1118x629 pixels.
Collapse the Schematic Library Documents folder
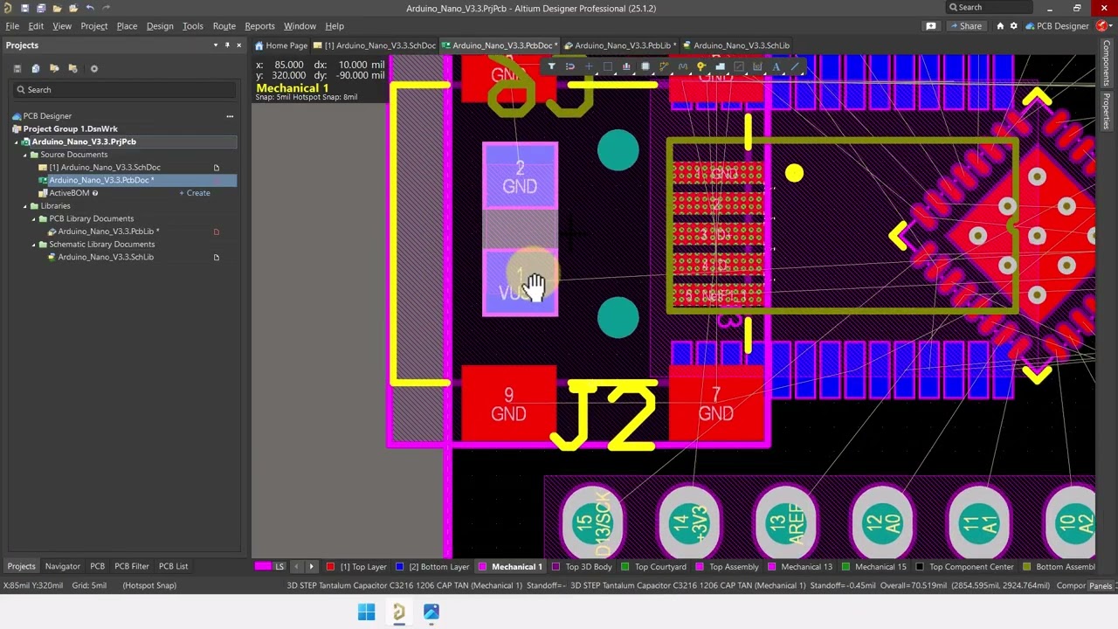34,245
